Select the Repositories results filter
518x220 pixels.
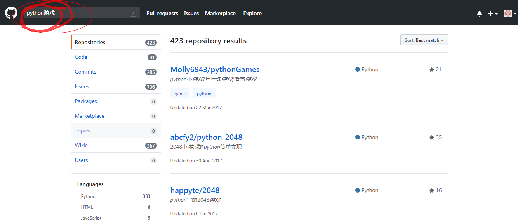pos(116,42)
